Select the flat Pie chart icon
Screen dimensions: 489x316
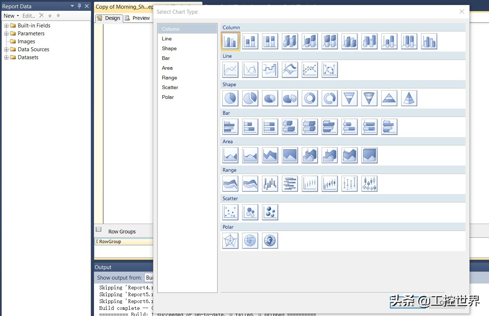click(x=230, y=98)
